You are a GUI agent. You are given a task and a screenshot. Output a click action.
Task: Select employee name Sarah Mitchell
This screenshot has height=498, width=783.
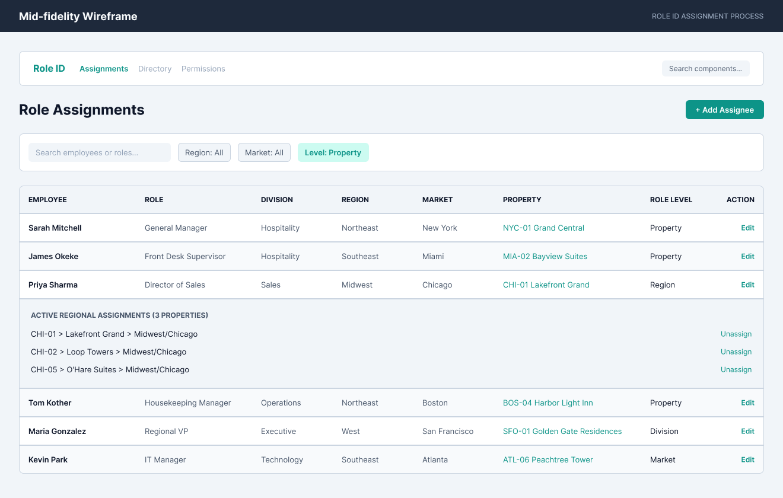tap(55, 228)
